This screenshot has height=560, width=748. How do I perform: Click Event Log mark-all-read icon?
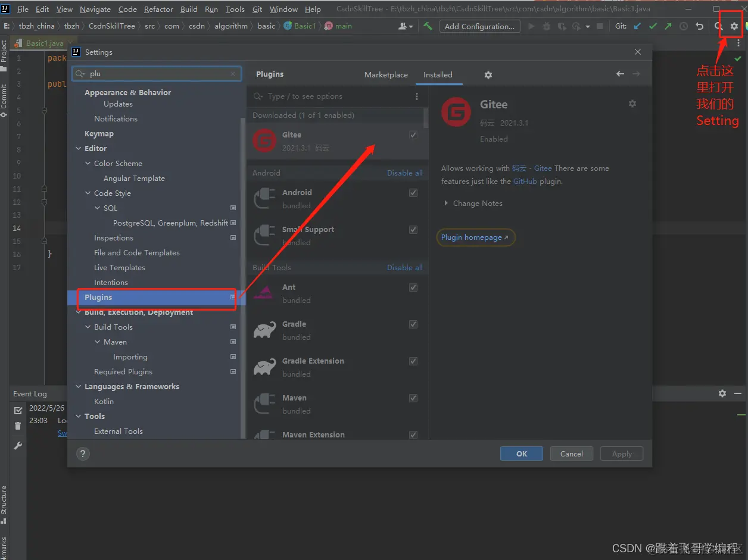[18, 411]
